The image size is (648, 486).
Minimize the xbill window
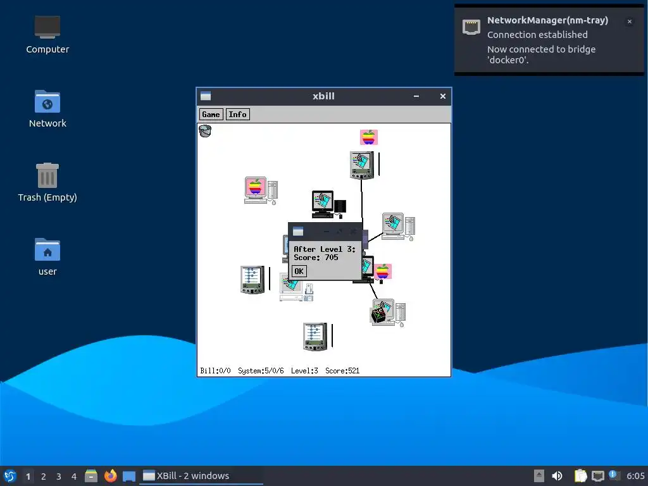[x=416, y=96]
